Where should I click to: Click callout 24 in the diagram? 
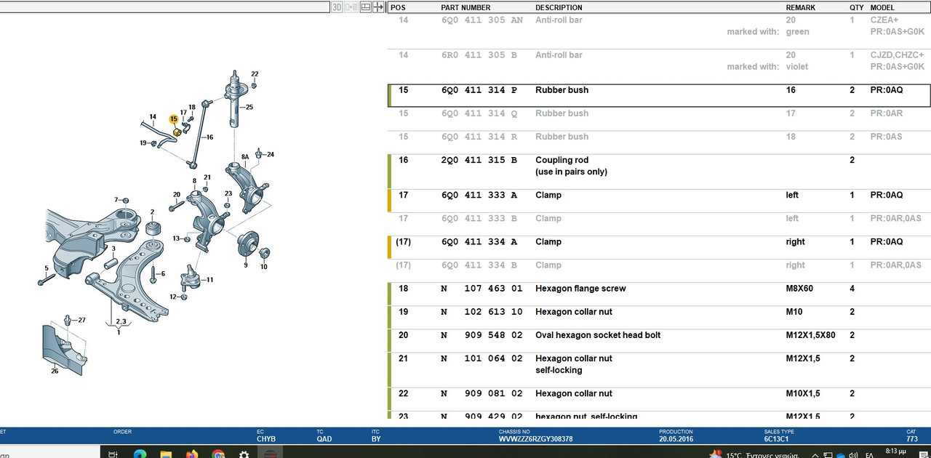[270, 154]
